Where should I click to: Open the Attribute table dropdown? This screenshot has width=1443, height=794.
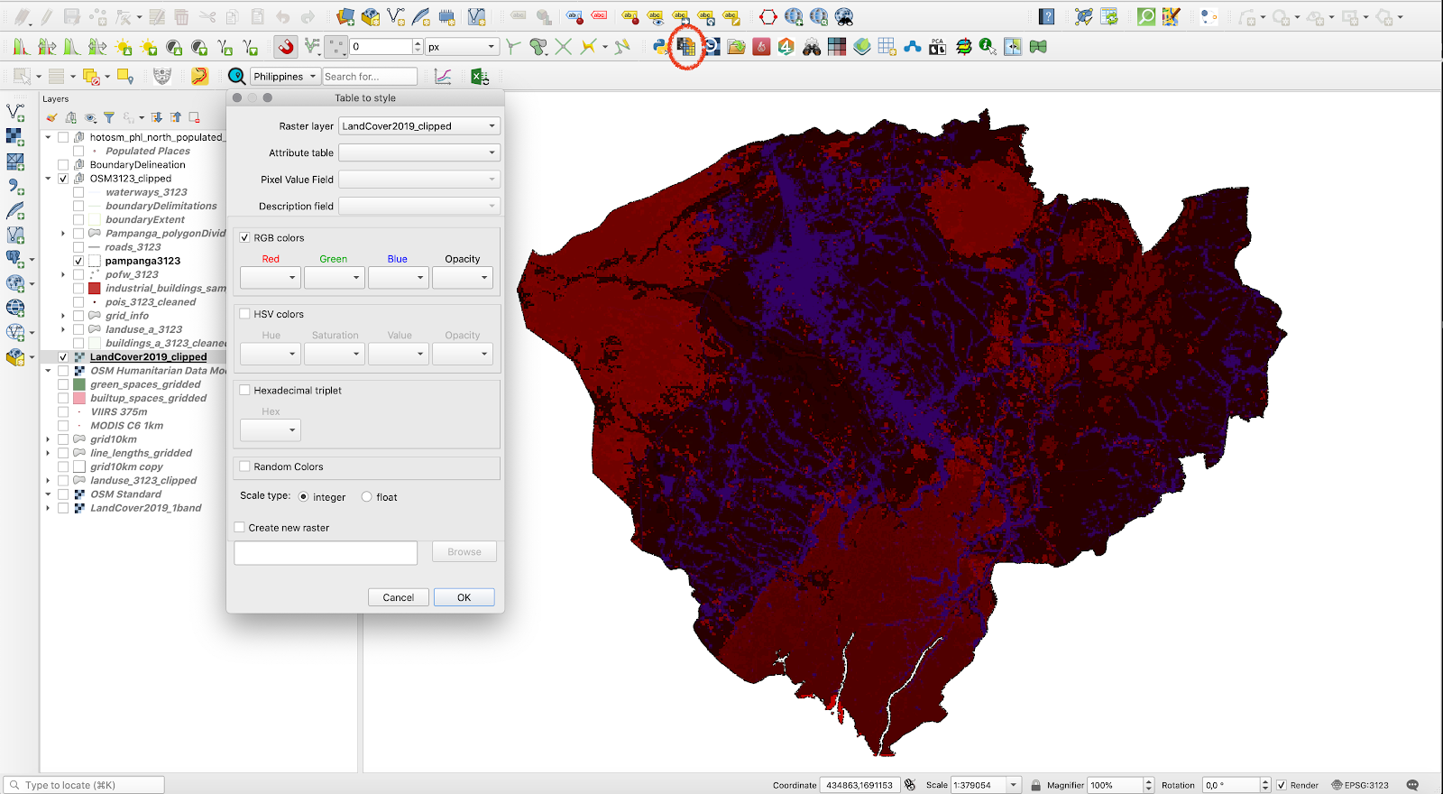[x=418, y=152]
